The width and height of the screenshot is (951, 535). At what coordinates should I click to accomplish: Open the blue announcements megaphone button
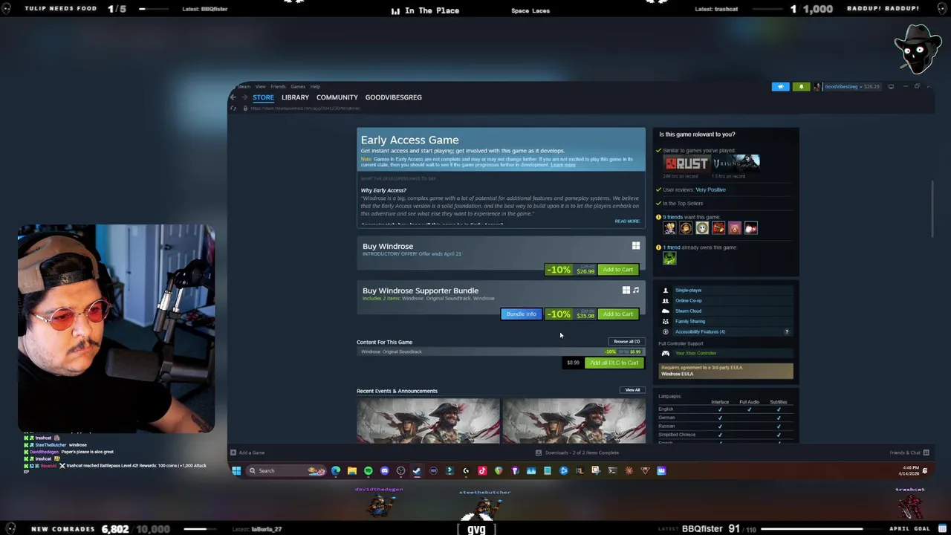pos(780,86)
